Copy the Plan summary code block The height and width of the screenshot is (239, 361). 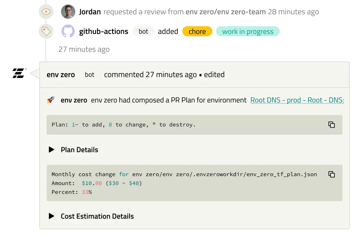(x=332, y=125)
